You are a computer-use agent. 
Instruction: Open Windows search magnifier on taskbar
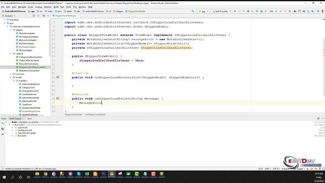click(x=12, y=177)
